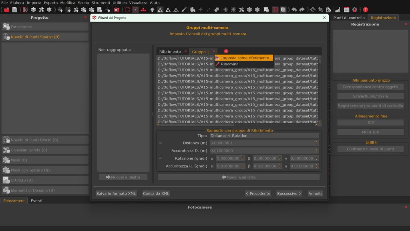Click the triangle ruler toolbar icon
Screen dimensions: 410x231
pos(329,10)
